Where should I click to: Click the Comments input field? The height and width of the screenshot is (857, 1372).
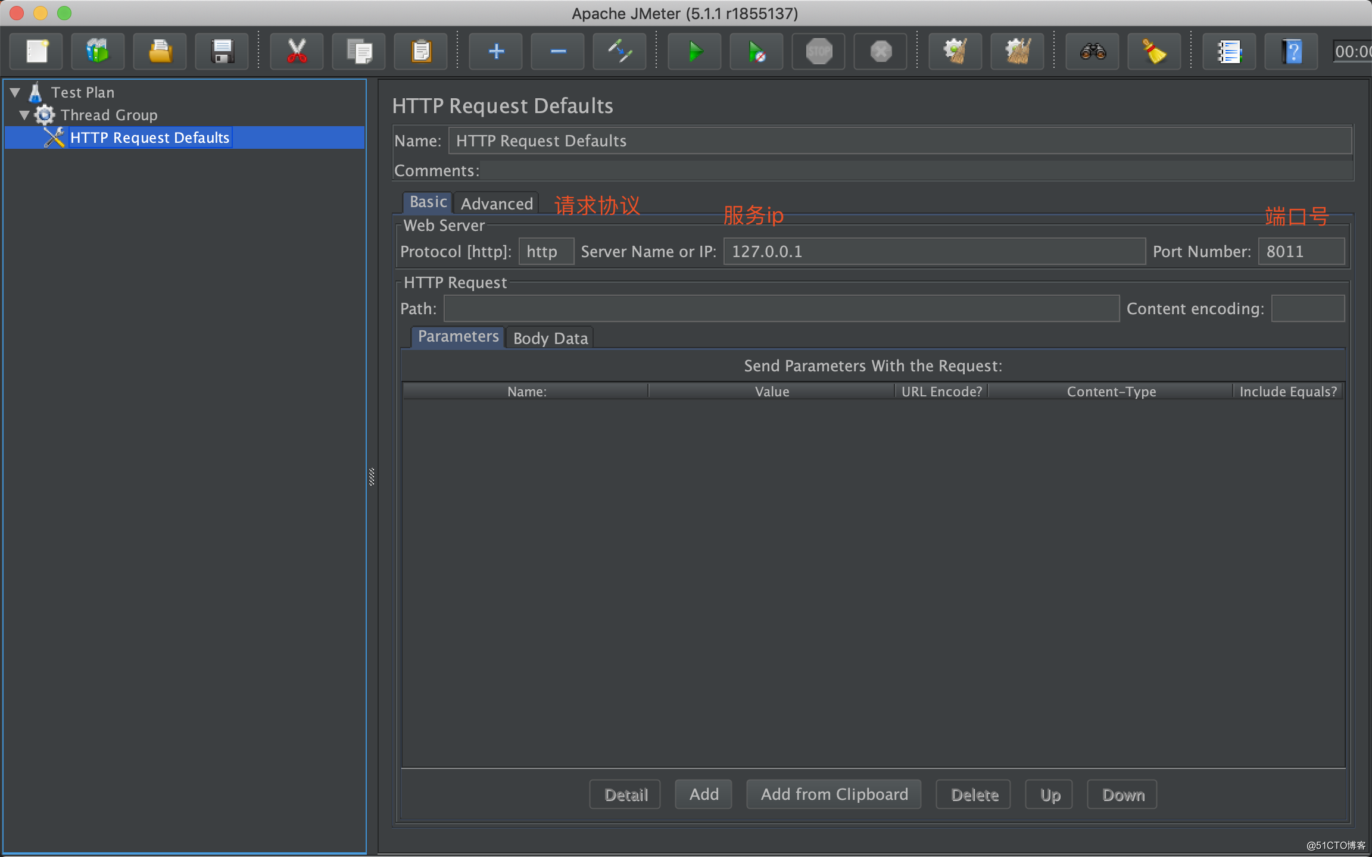pyautogui.click(x=916, y=171)
